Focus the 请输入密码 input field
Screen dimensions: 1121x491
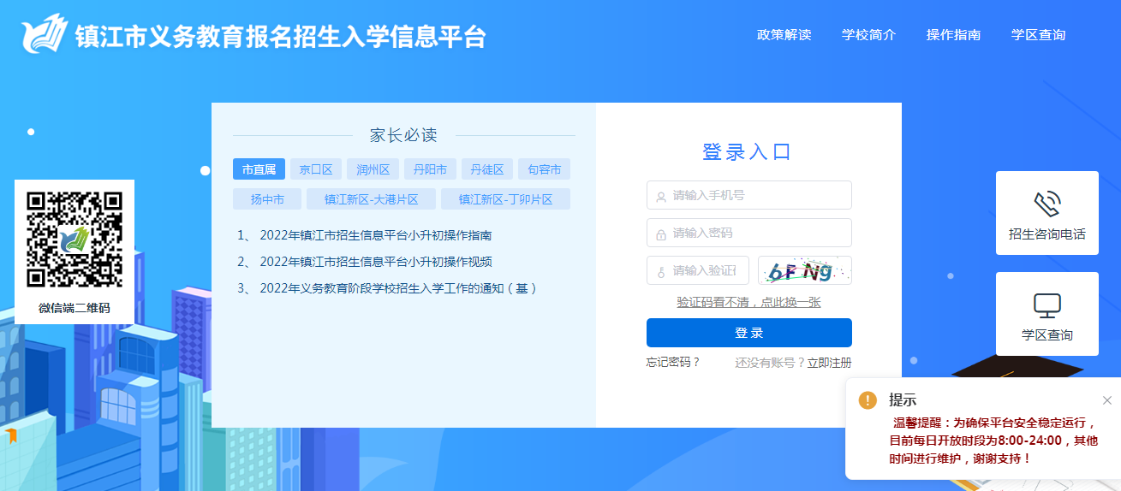tap(749, 233)
